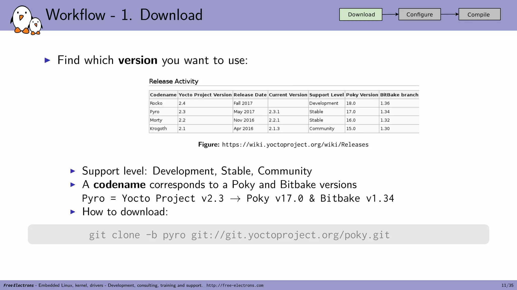The height and width of the screenshot is (290, 517).
Task: Click the Release Date column header
Action: (250, 95)
